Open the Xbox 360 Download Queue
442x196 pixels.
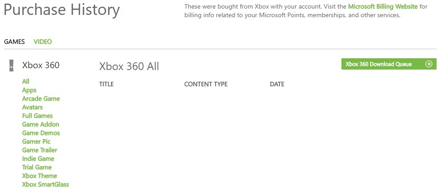[379, 64]
